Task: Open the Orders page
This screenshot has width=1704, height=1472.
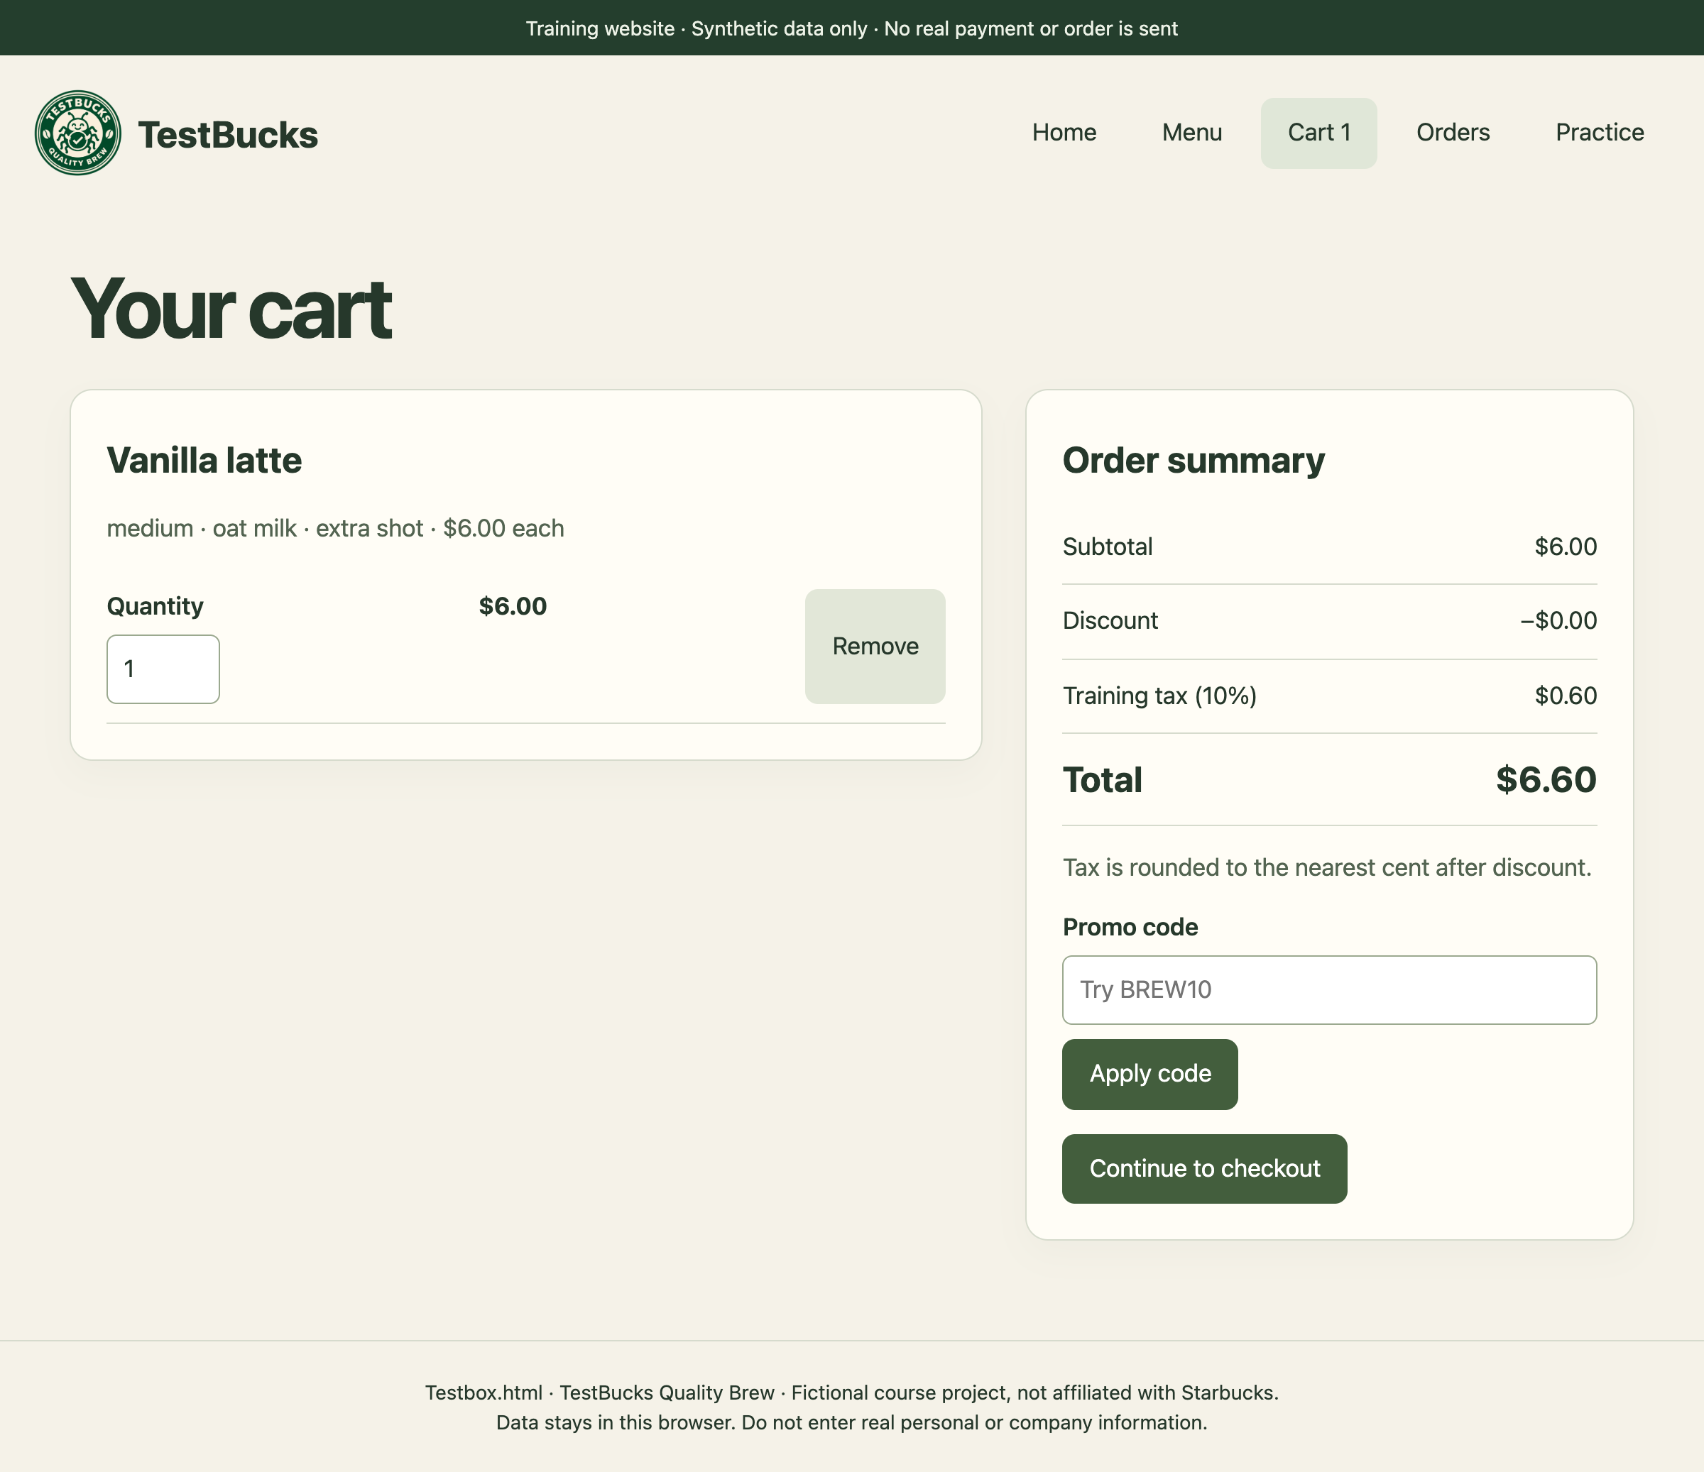Action: 1453,132
